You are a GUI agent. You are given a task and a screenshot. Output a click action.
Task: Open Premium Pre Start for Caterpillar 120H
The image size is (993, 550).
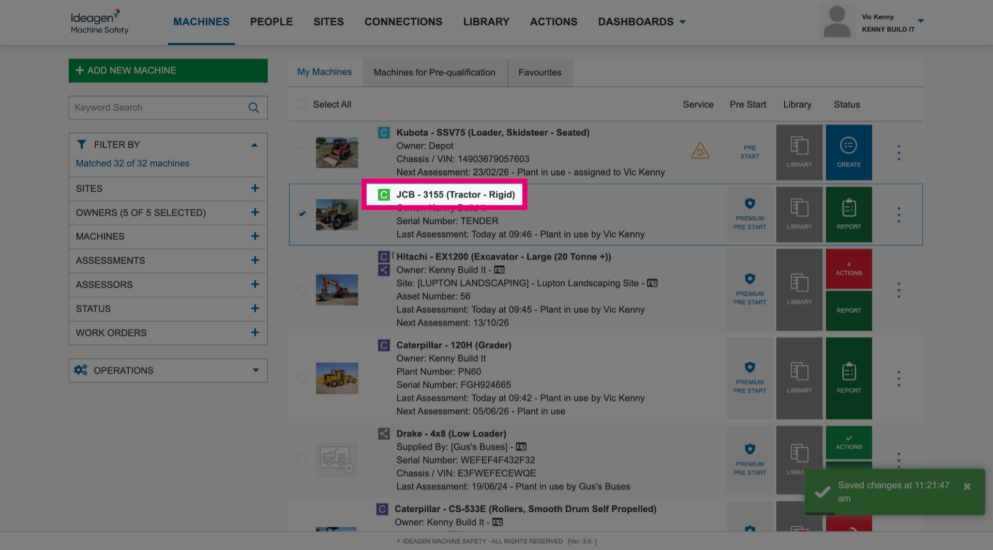coord(750,378)
